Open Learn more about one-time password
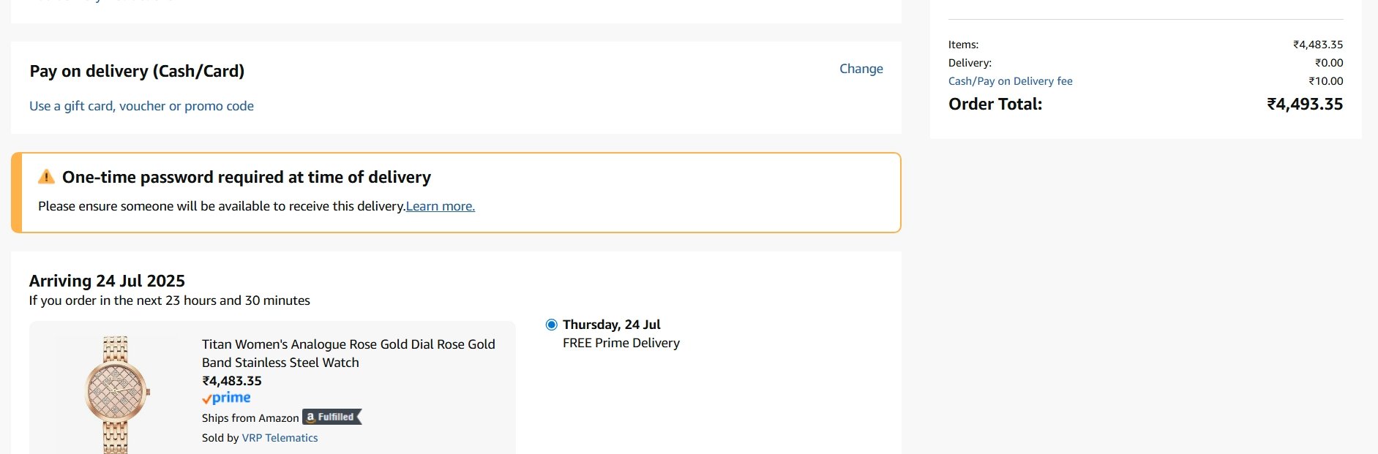This screenshot has width=1378, height=454. pos(441,206)
